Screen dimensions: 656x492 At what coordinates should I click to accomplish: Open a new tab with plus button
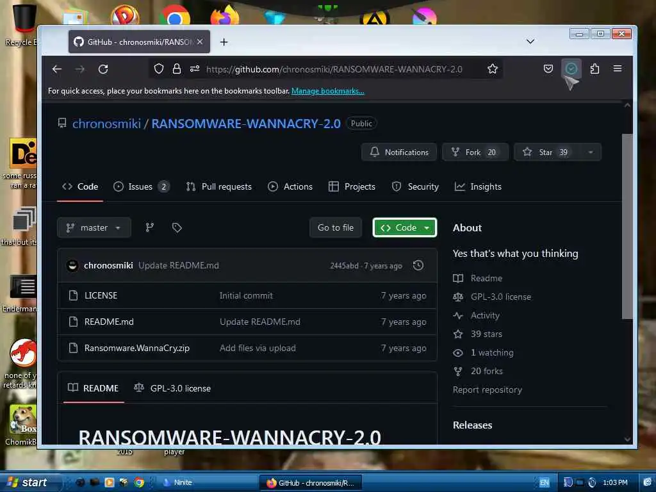[x=224, y=42]
